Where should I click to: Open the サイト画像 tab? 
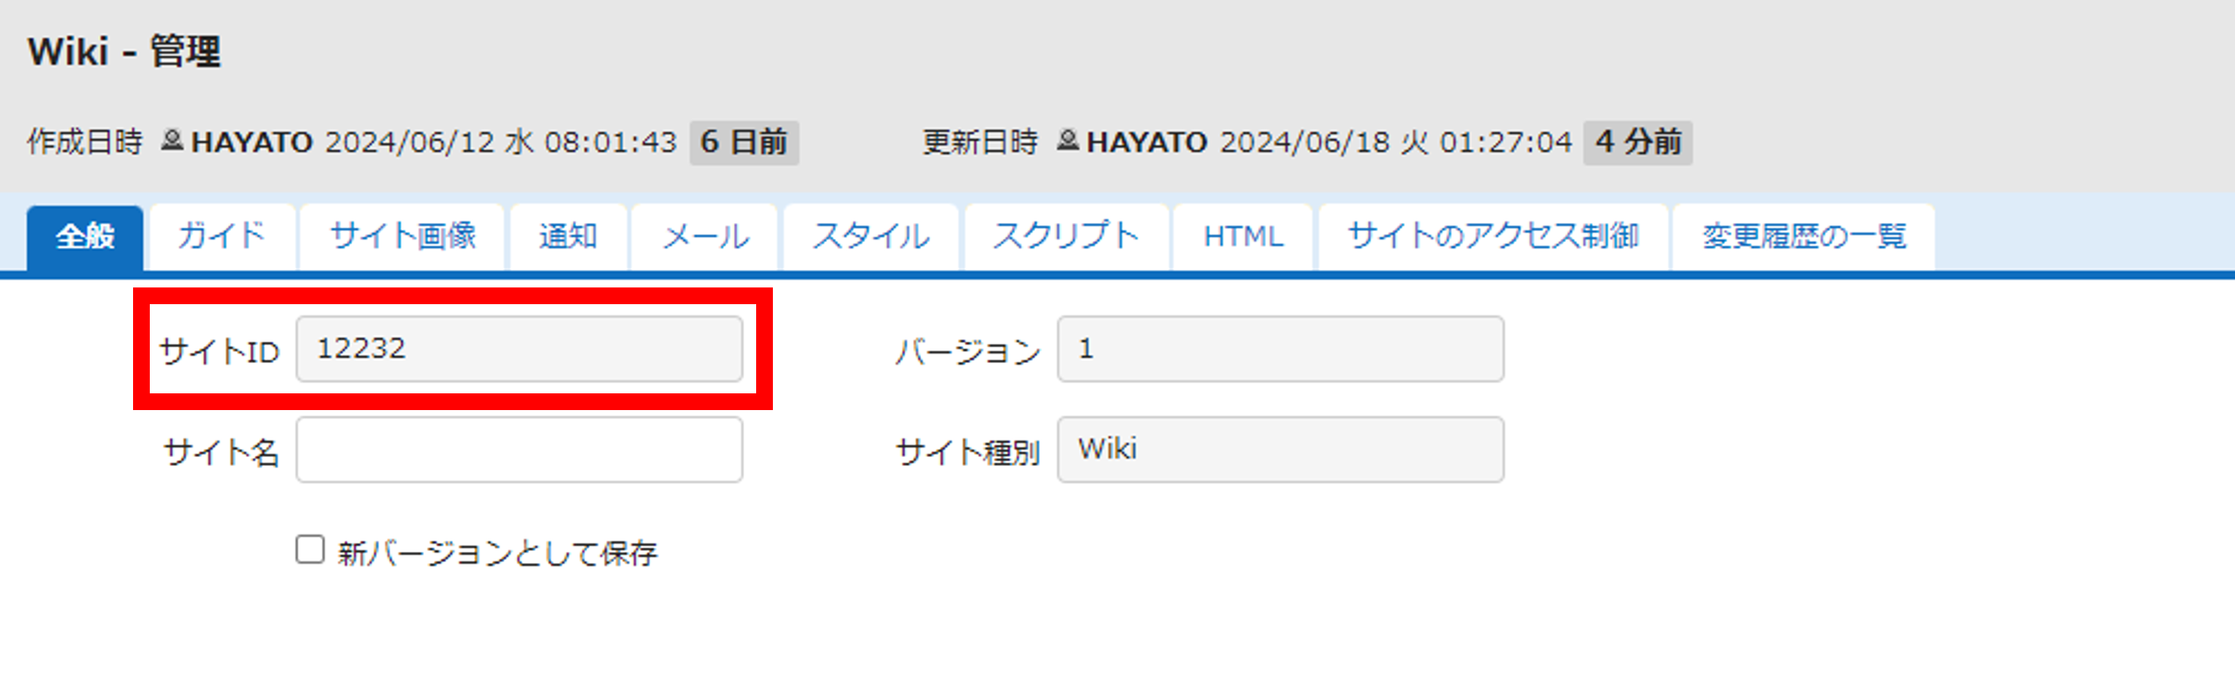[x=402, y=236]
